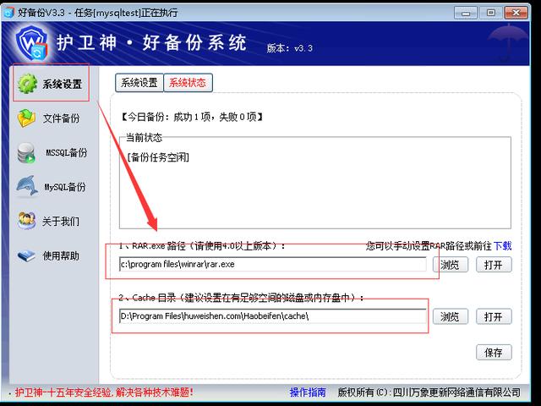Click the copyright company 四川万象更新网络通信有限公司 text
Image resolution: width=541 pixels, height=406 pixels.
[456, 392]
